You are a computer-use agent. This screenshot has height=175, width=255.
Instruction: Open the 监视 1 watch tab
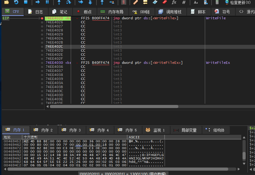point(156,130)
